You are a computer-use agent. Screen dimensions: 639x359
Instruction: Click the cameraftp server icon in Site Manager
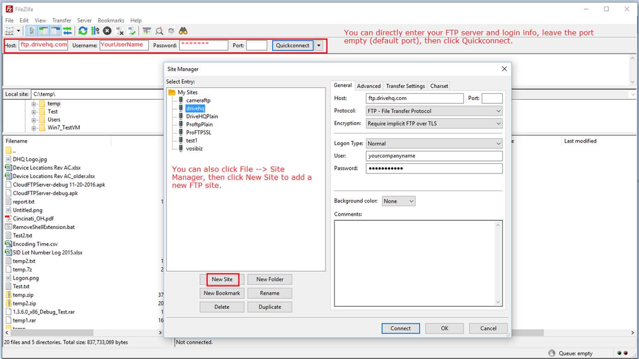click(181, 100)
